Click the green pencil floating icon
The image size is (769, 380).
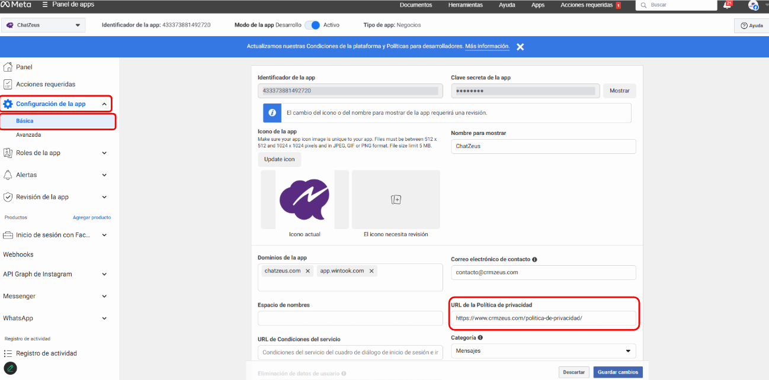pyautogui.click(x=10, y=368)
